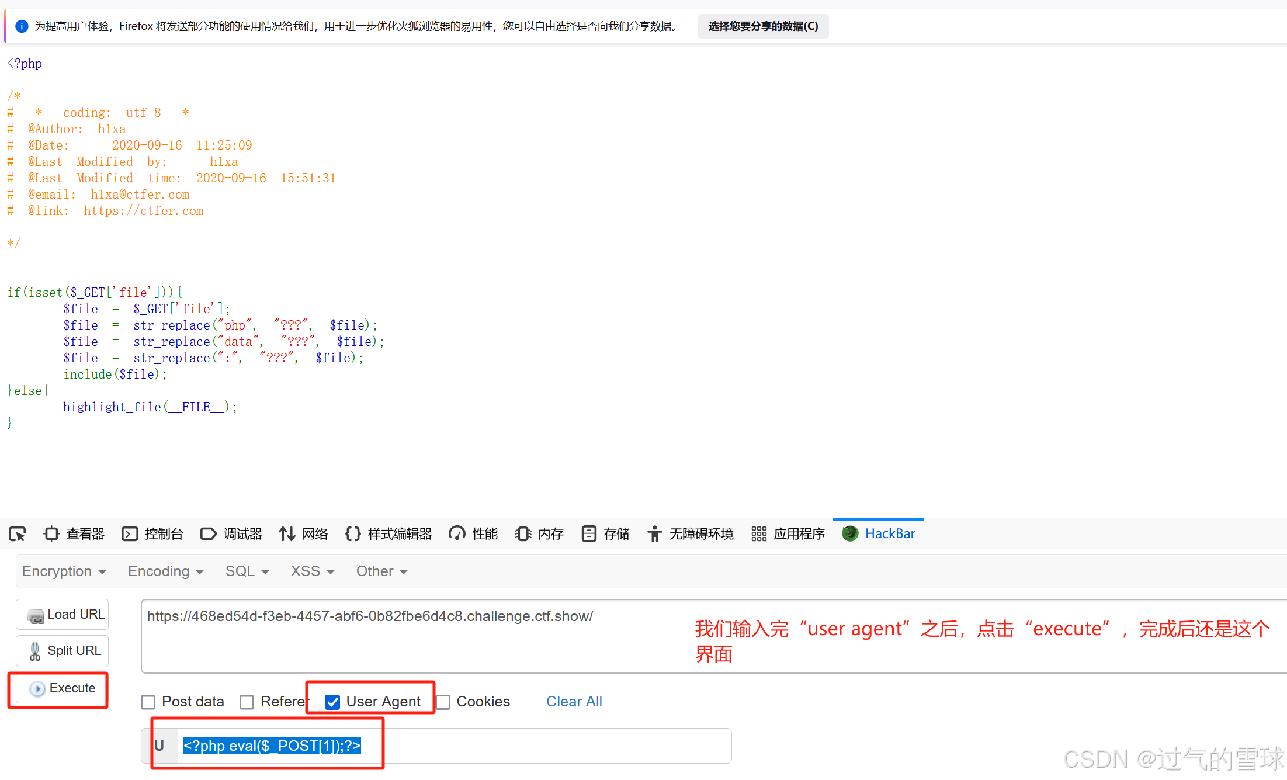Open the Style Editor (样式编辑器) panel
The height and width of the screenshot is (780, 1287).
pyautogui.click(x=388, y=533)
